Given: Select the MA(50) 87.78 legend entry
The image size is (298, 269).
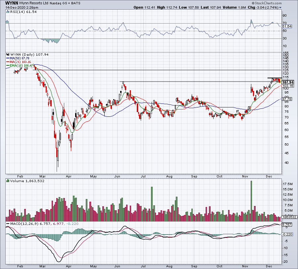Looking at the screenshot, I should (x=18, y=58).
